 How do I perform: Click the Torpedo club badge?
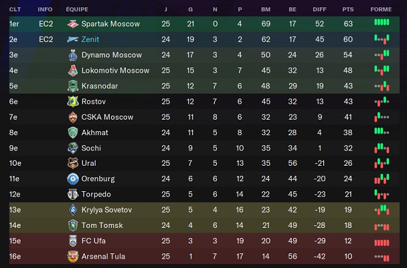73,194
